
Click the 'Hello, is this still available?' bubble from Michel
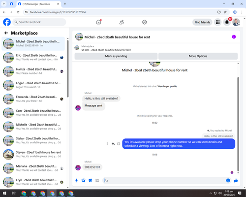(101, 98)
